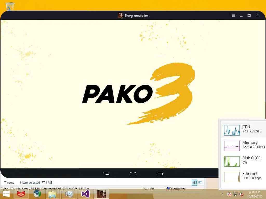This screenshot has height=199, width=266.
Task: Minimize the flarg emulator window
Action: 241,15
